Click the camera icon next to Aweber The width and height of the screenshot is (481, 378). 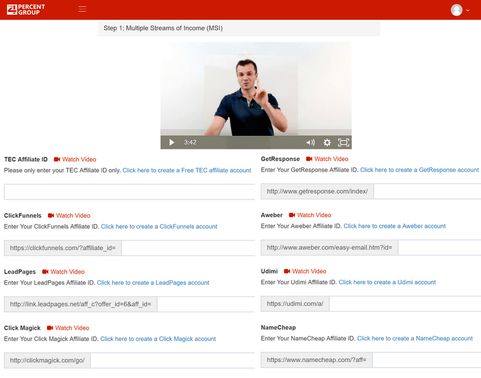tap(292, 215)
